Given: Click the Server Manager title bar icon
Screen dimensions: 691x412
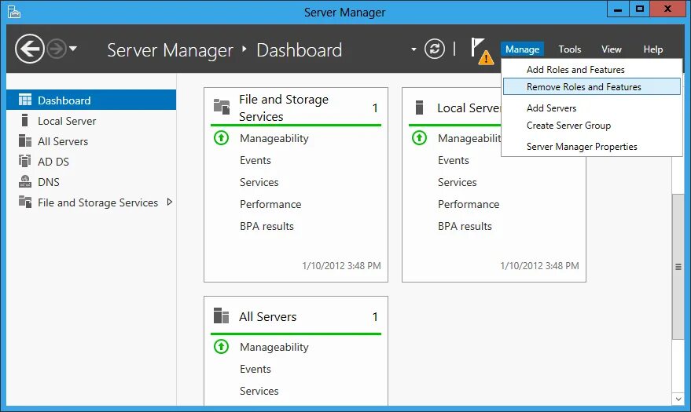Looking at the screenshot, I should (14, 12).
